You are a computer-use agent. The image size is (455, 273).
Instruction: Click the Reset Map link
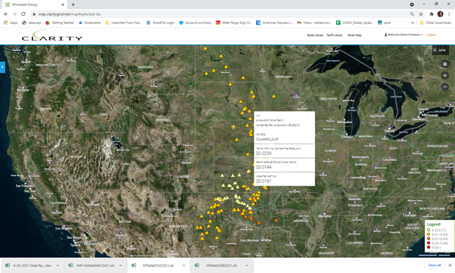point(354,35)
